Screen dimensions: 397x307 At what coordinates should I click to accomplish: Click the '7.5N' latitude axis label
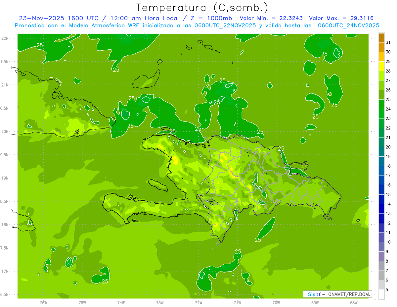5,248
